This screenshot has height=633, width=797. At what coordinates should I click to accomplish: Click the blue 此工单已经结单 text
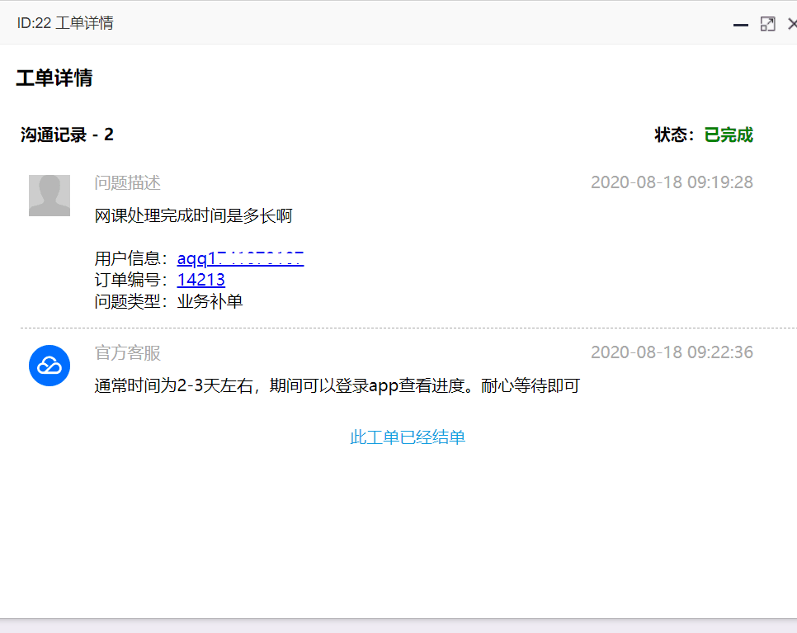(x=407, y=437)
